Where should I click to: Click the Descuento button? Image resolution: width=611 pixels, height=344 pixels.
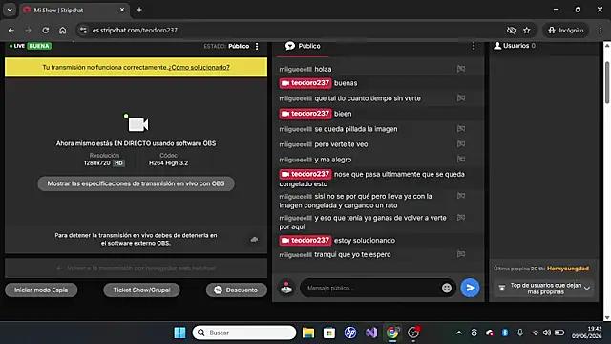(236, 290)
